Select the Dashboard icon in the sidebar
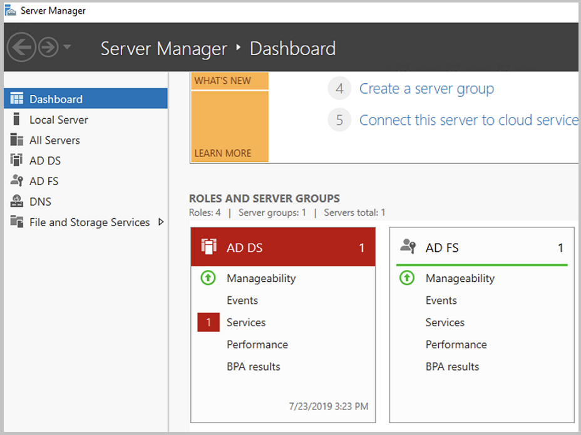The image size is (581, 435). coord(18,98)
